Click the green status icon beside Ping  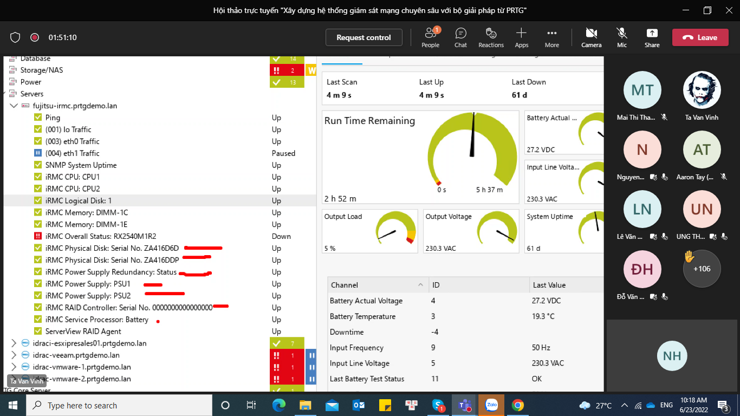pyautogui.click(x=38, y=118)
